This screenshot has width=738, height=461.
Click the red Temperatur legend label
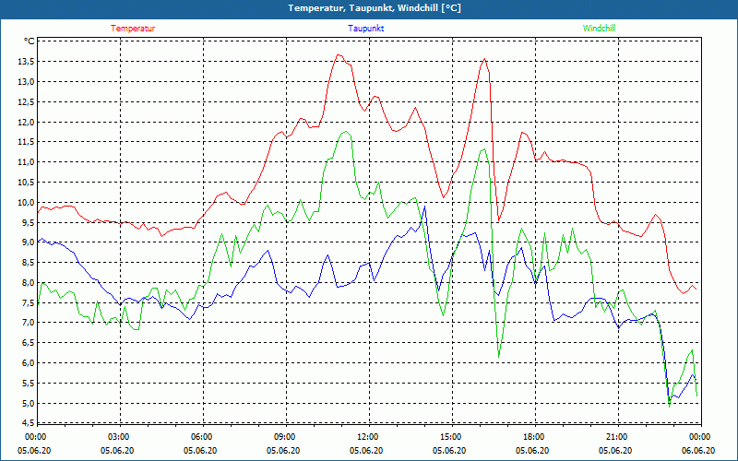[x=133, y=29]
